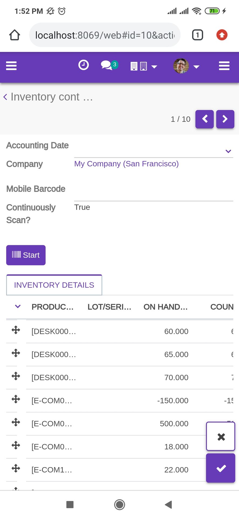Open My Company (San Francisco) link
239x519 pixels.
(x=126, y=164)
